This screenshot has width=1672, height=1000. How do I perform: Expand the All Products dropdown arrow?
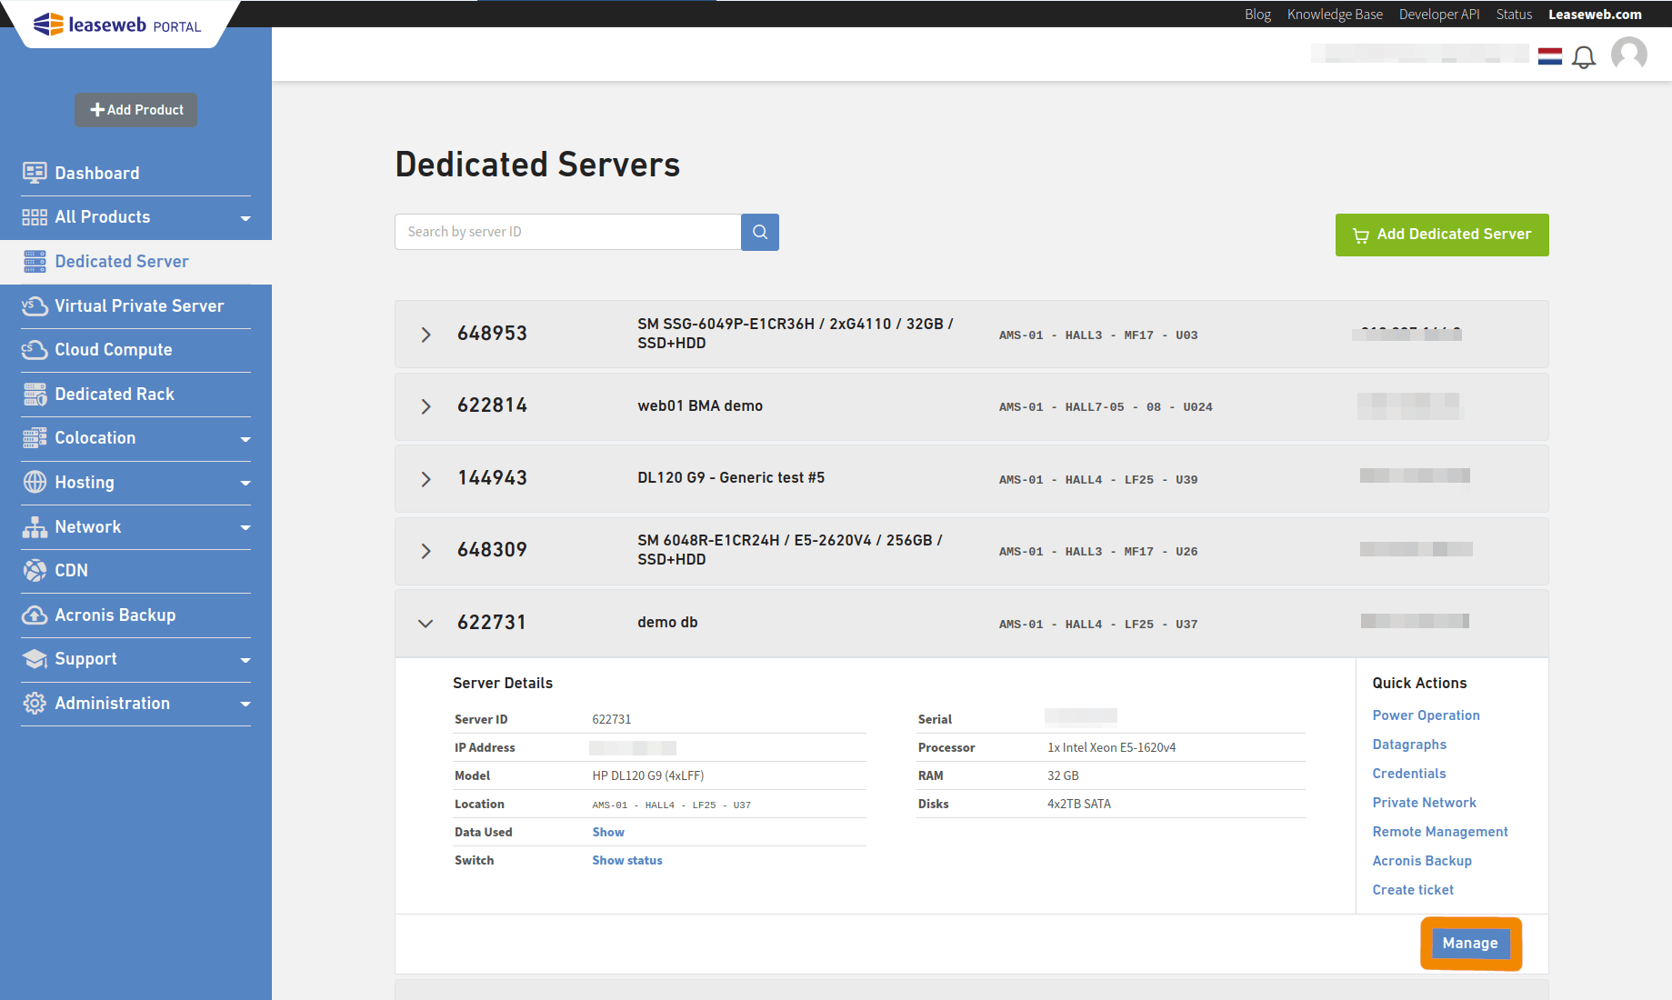(x=245, y=218)
